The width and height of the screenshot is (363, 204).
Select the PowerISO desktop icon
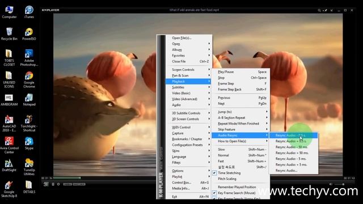[x=29, y=34]
